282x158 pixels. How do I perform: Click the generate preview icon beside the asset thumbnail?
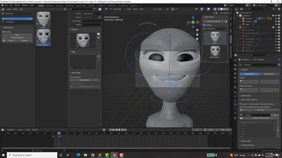(x=99, y=37)
